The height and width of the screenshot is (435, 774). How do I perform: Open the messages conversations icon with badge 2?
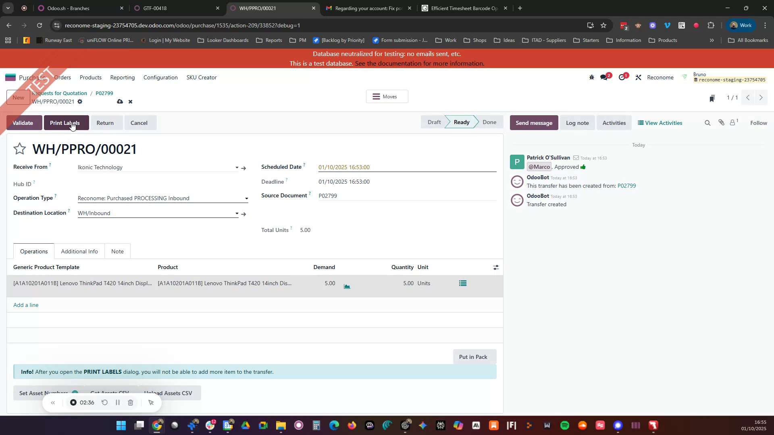click(604, 77)
